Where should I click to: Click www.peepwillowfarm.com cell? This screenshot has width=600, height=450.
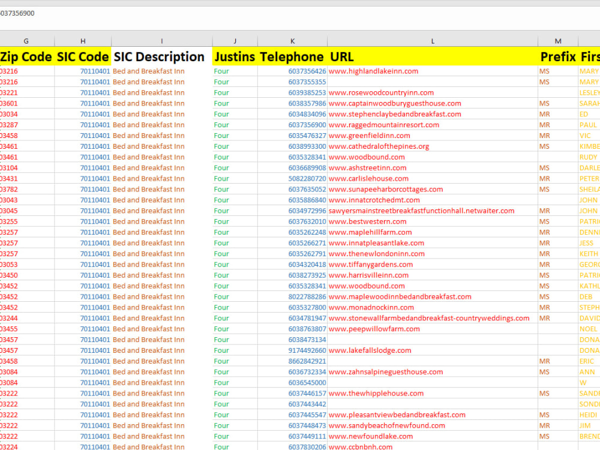tap(433, 329)
